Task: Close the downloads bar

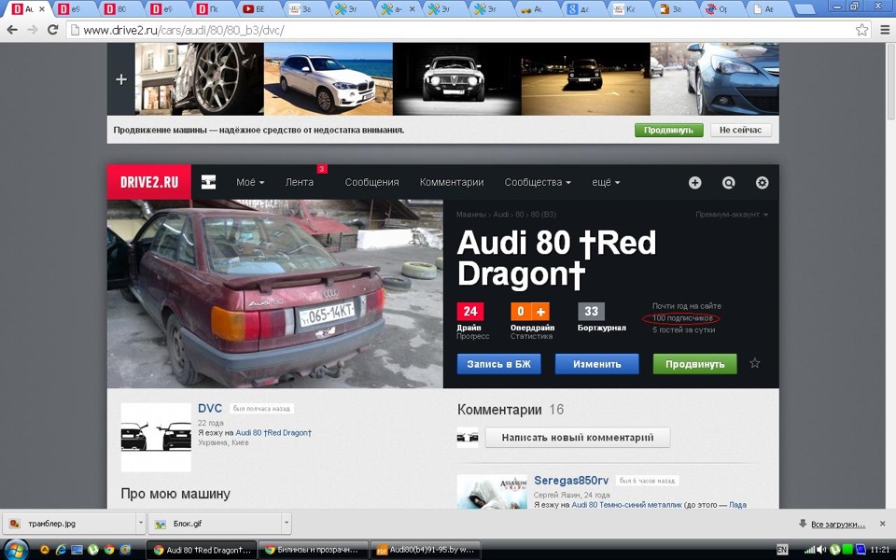Action: [x=882, y=524]
